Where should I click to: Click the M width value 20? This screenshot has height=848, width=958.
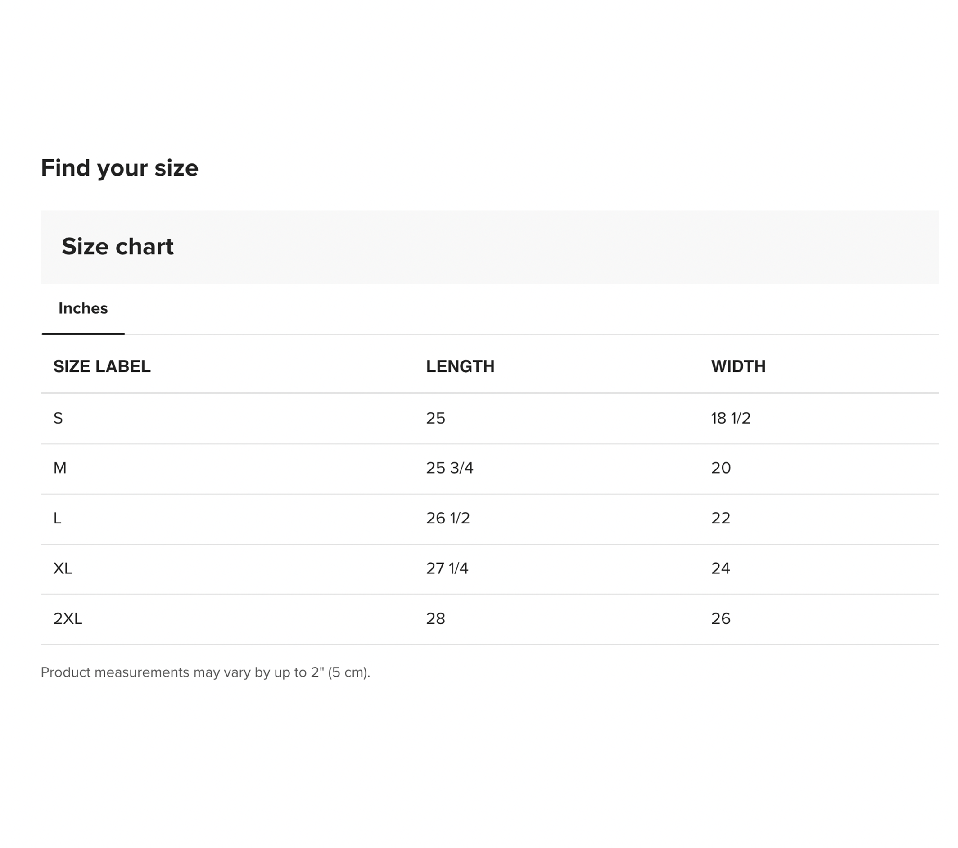click(x=720, y=468)
